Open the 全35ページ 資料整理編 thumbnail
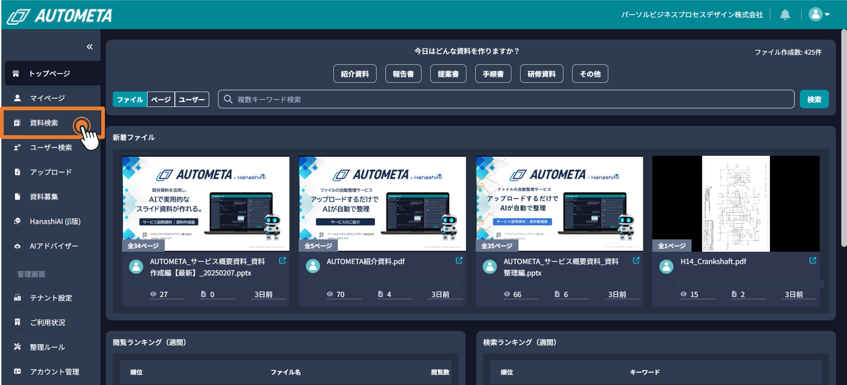Viewport: 847px width, 385px height. tap(559, 203)
